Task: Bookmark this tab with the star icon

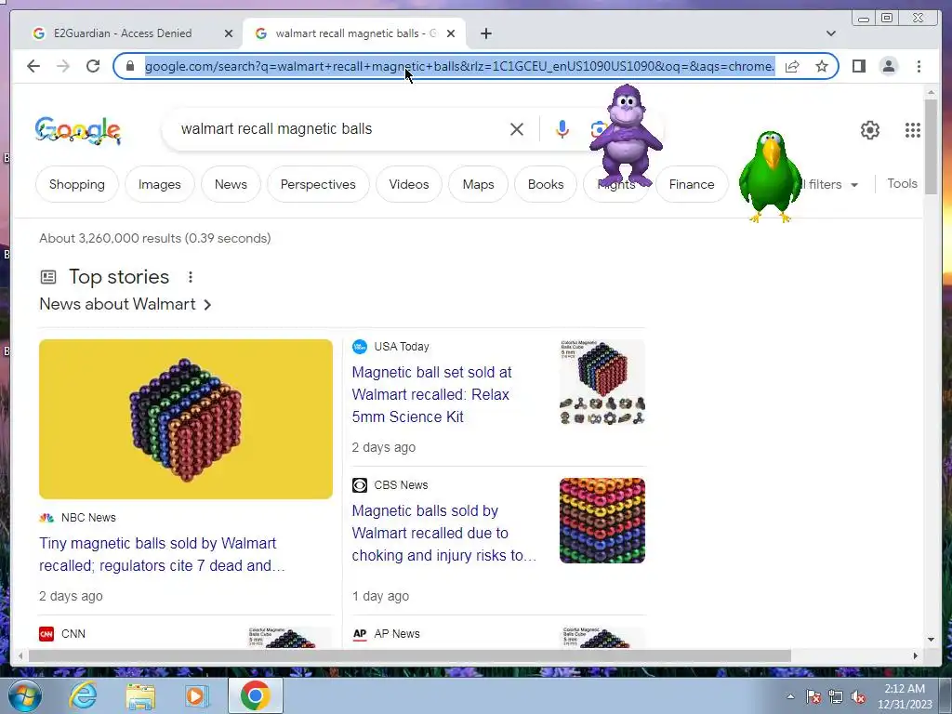Action: pyautogui.click(x=822, y=66)
